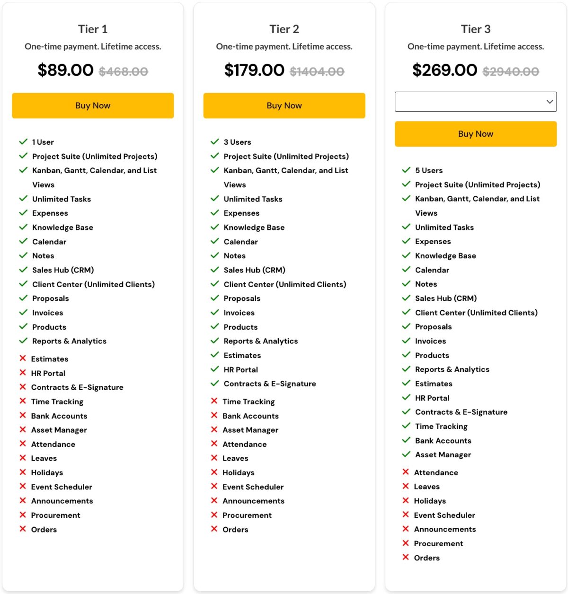Click the $89.00 Tier 1 price

tap(66, 70)
